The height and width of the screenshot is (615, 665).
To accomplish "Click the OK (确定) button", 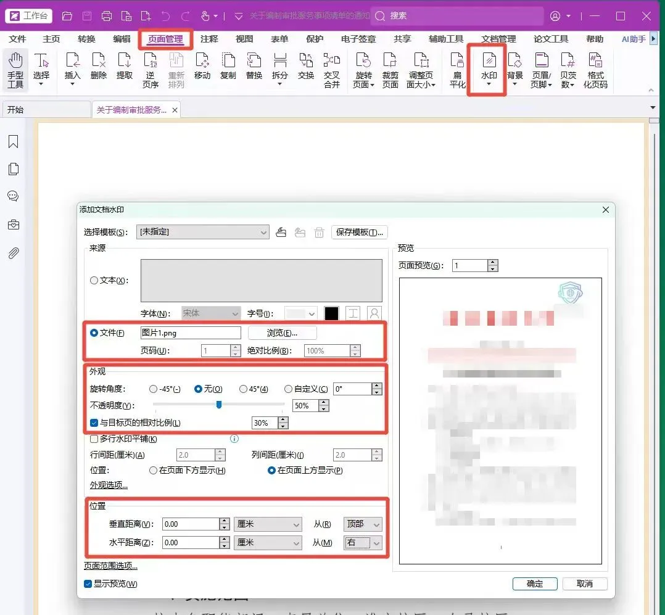I will 535,584.
